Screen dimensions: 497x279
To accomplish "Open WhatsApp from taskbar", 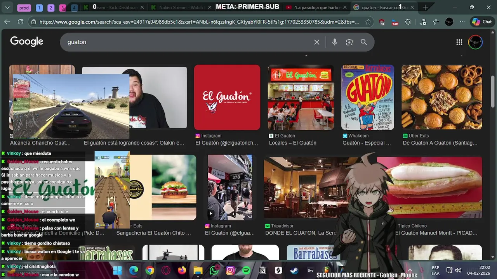I will [214, 270].
